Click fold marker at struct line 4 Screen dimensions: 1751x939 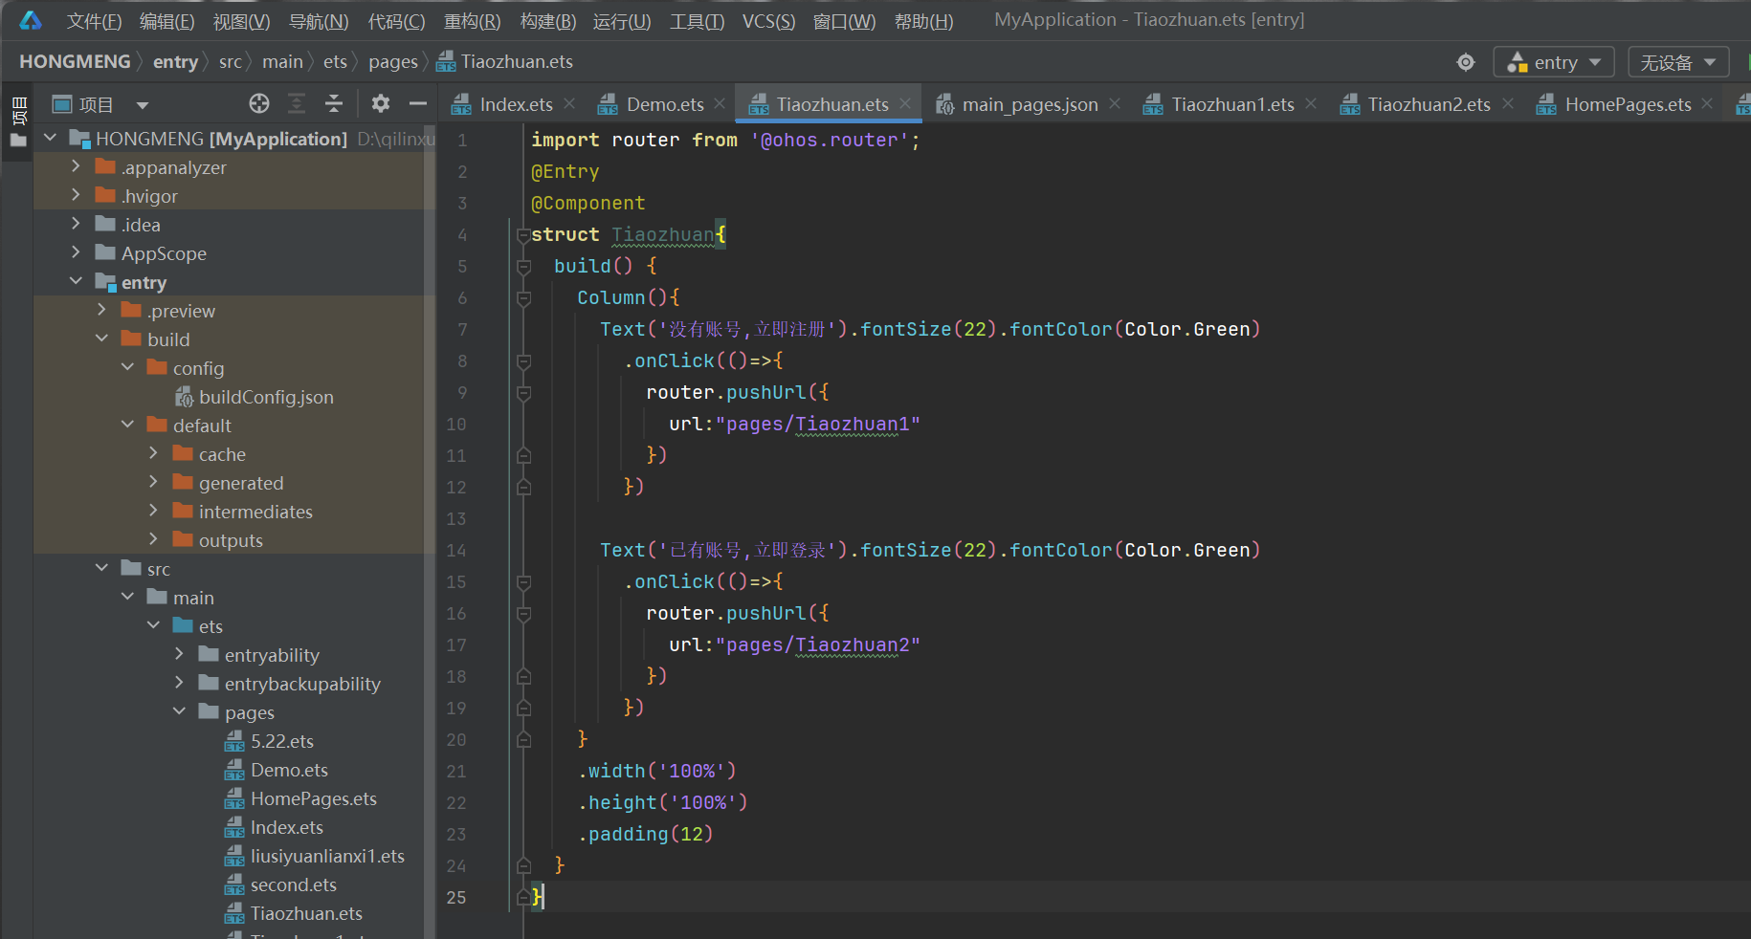(523, 235)
